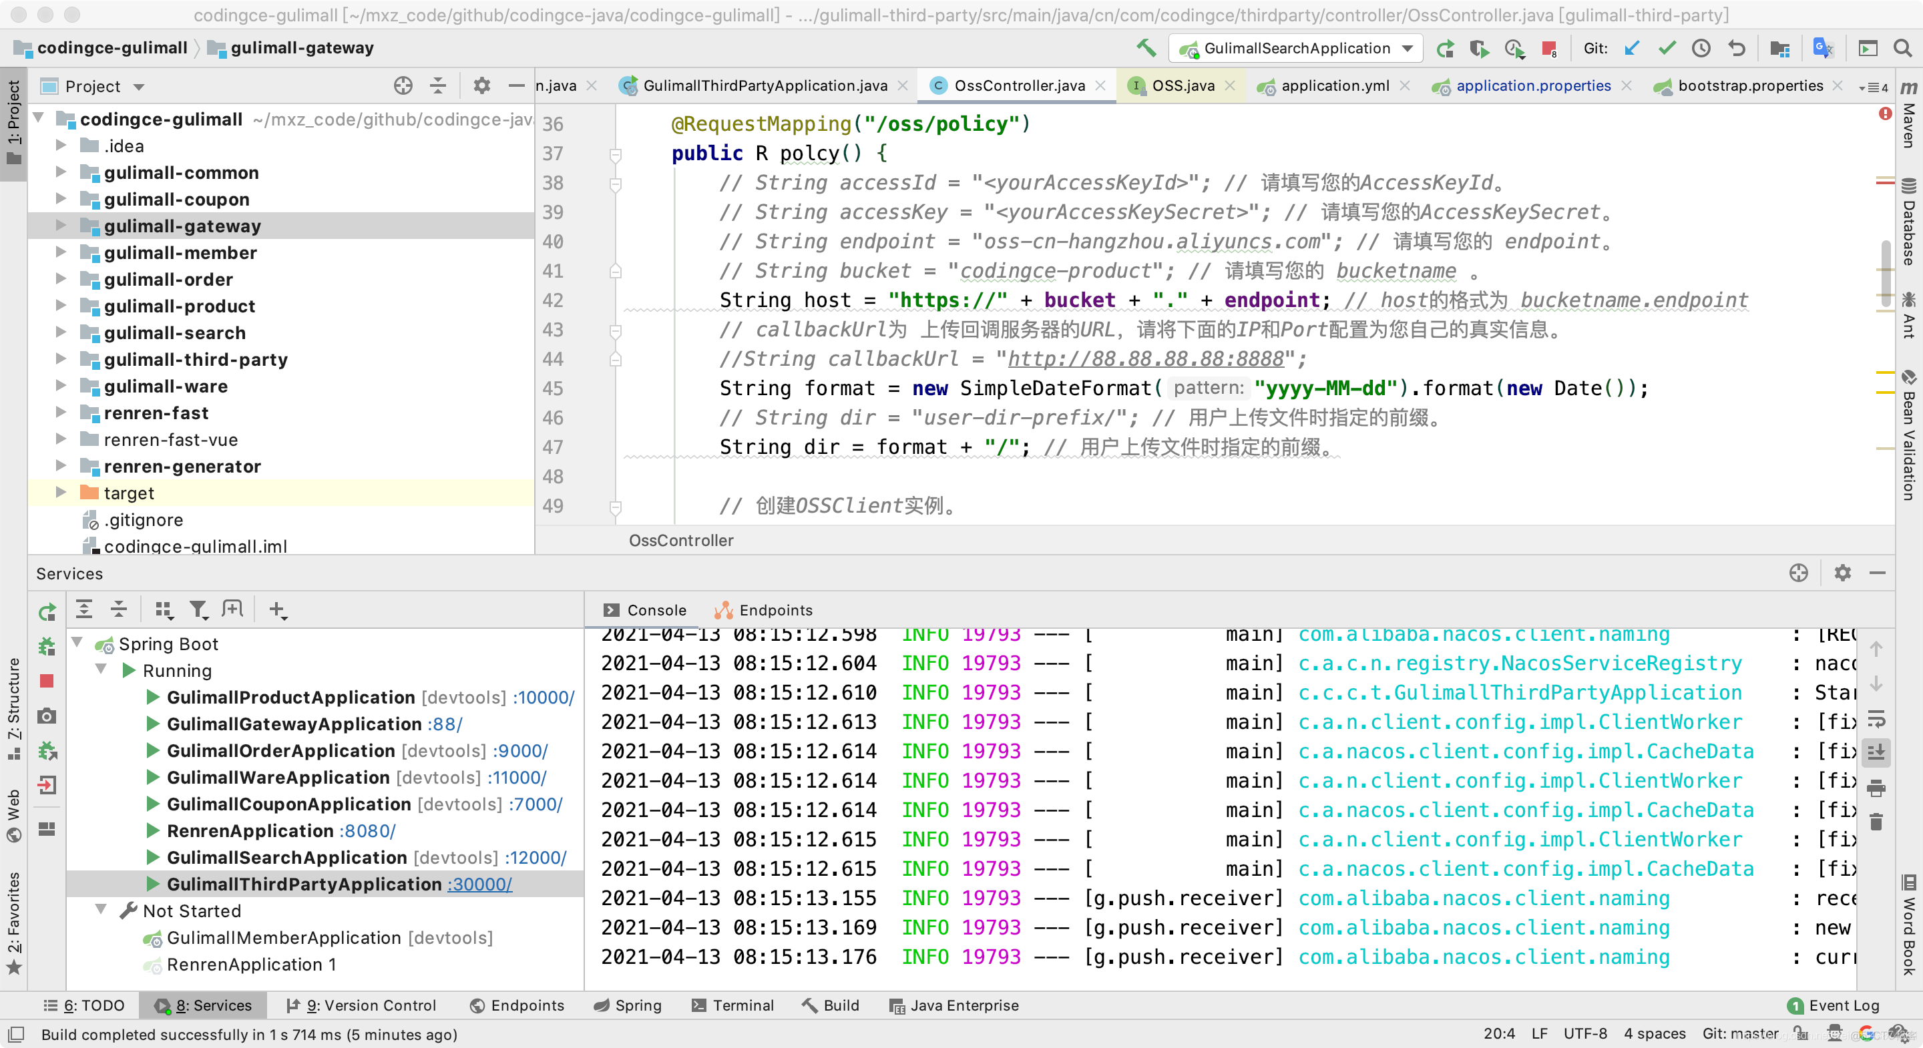1923x1048 pixels.
Task: Switch to the OSS.java tab
Action: tap(1183, 86)
